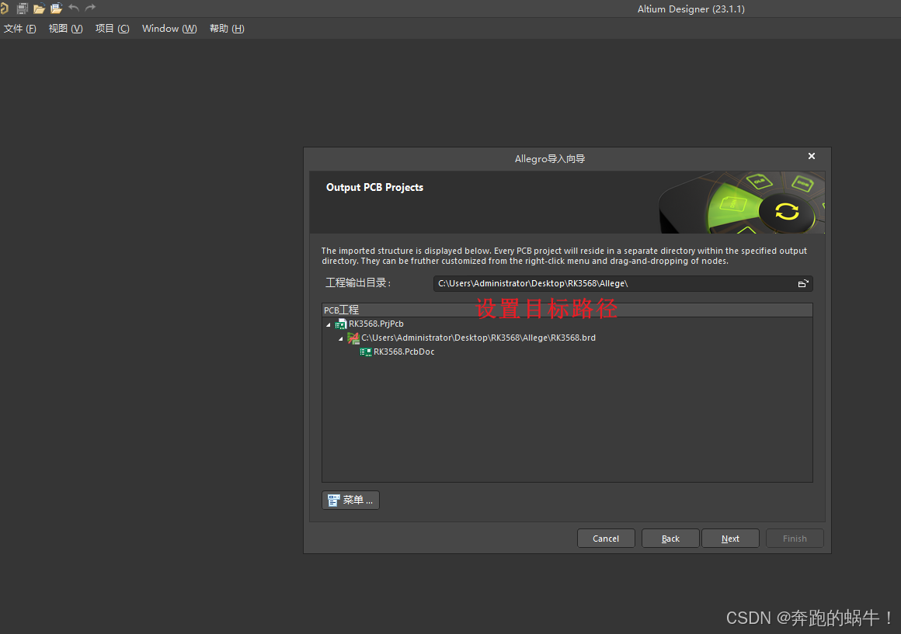901x634 pixels.
Task: Click the browse folder icon in output directory field
Action: point(803,284)
